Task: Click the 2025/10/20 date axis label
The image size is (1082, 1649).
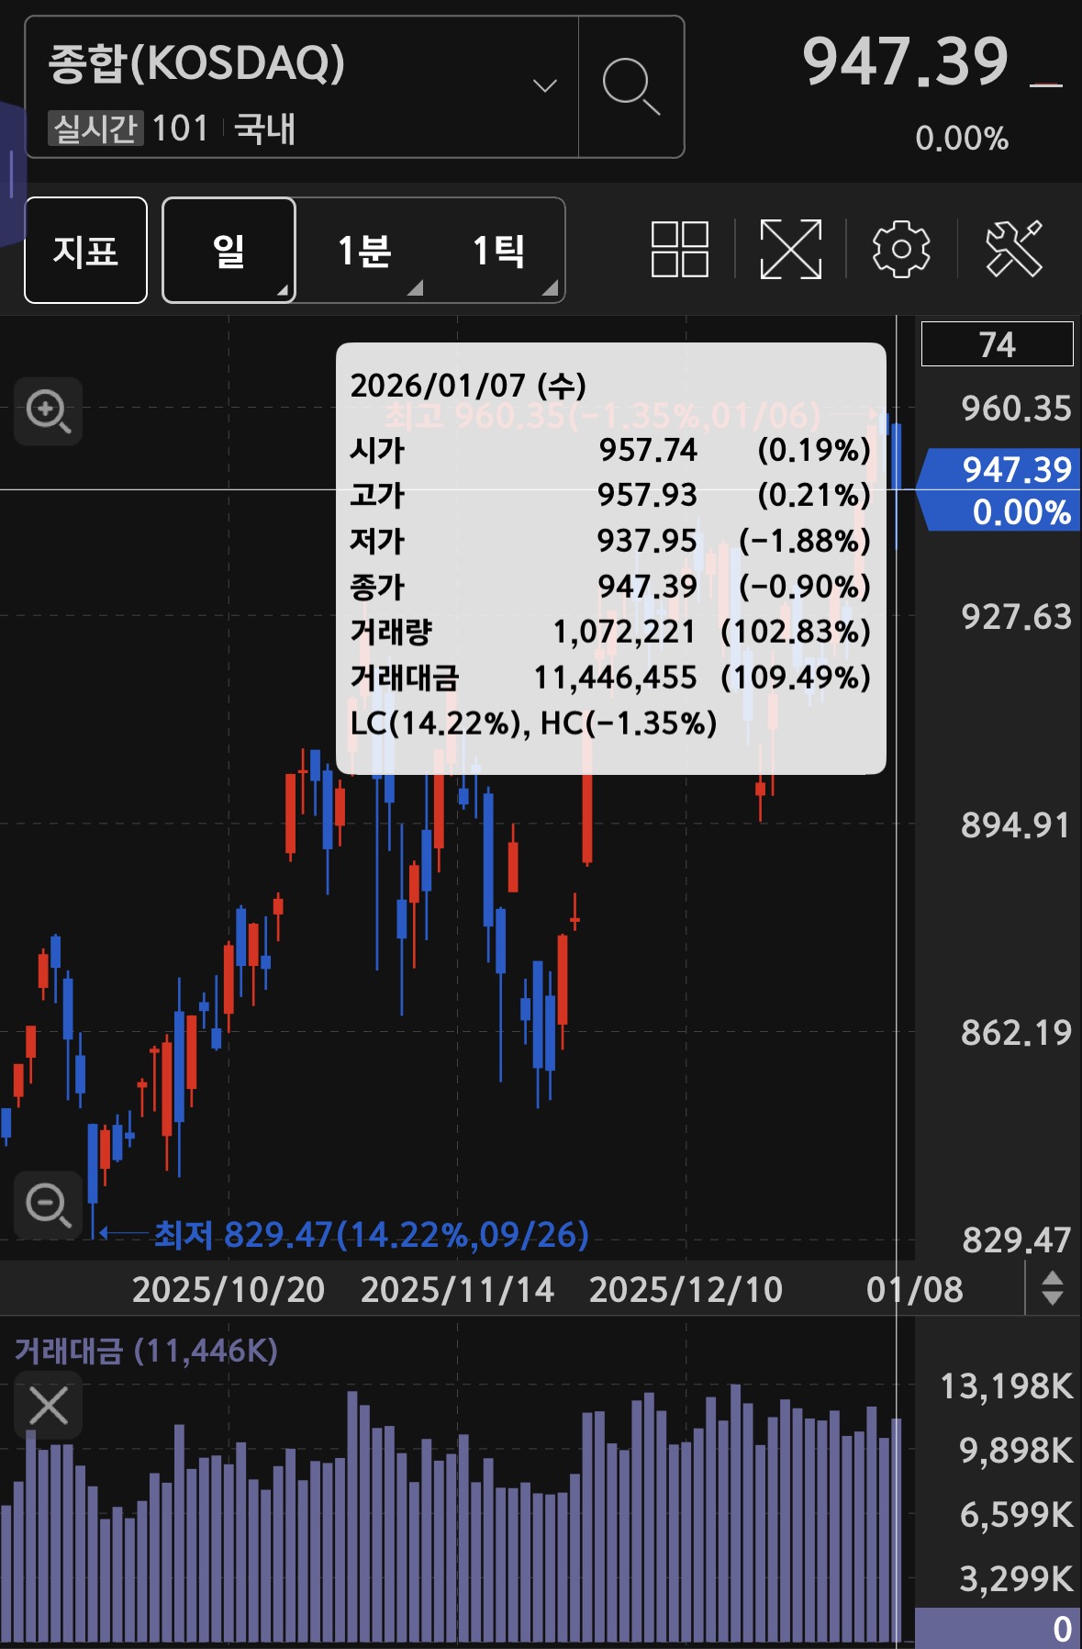Action: (229, 1290)
